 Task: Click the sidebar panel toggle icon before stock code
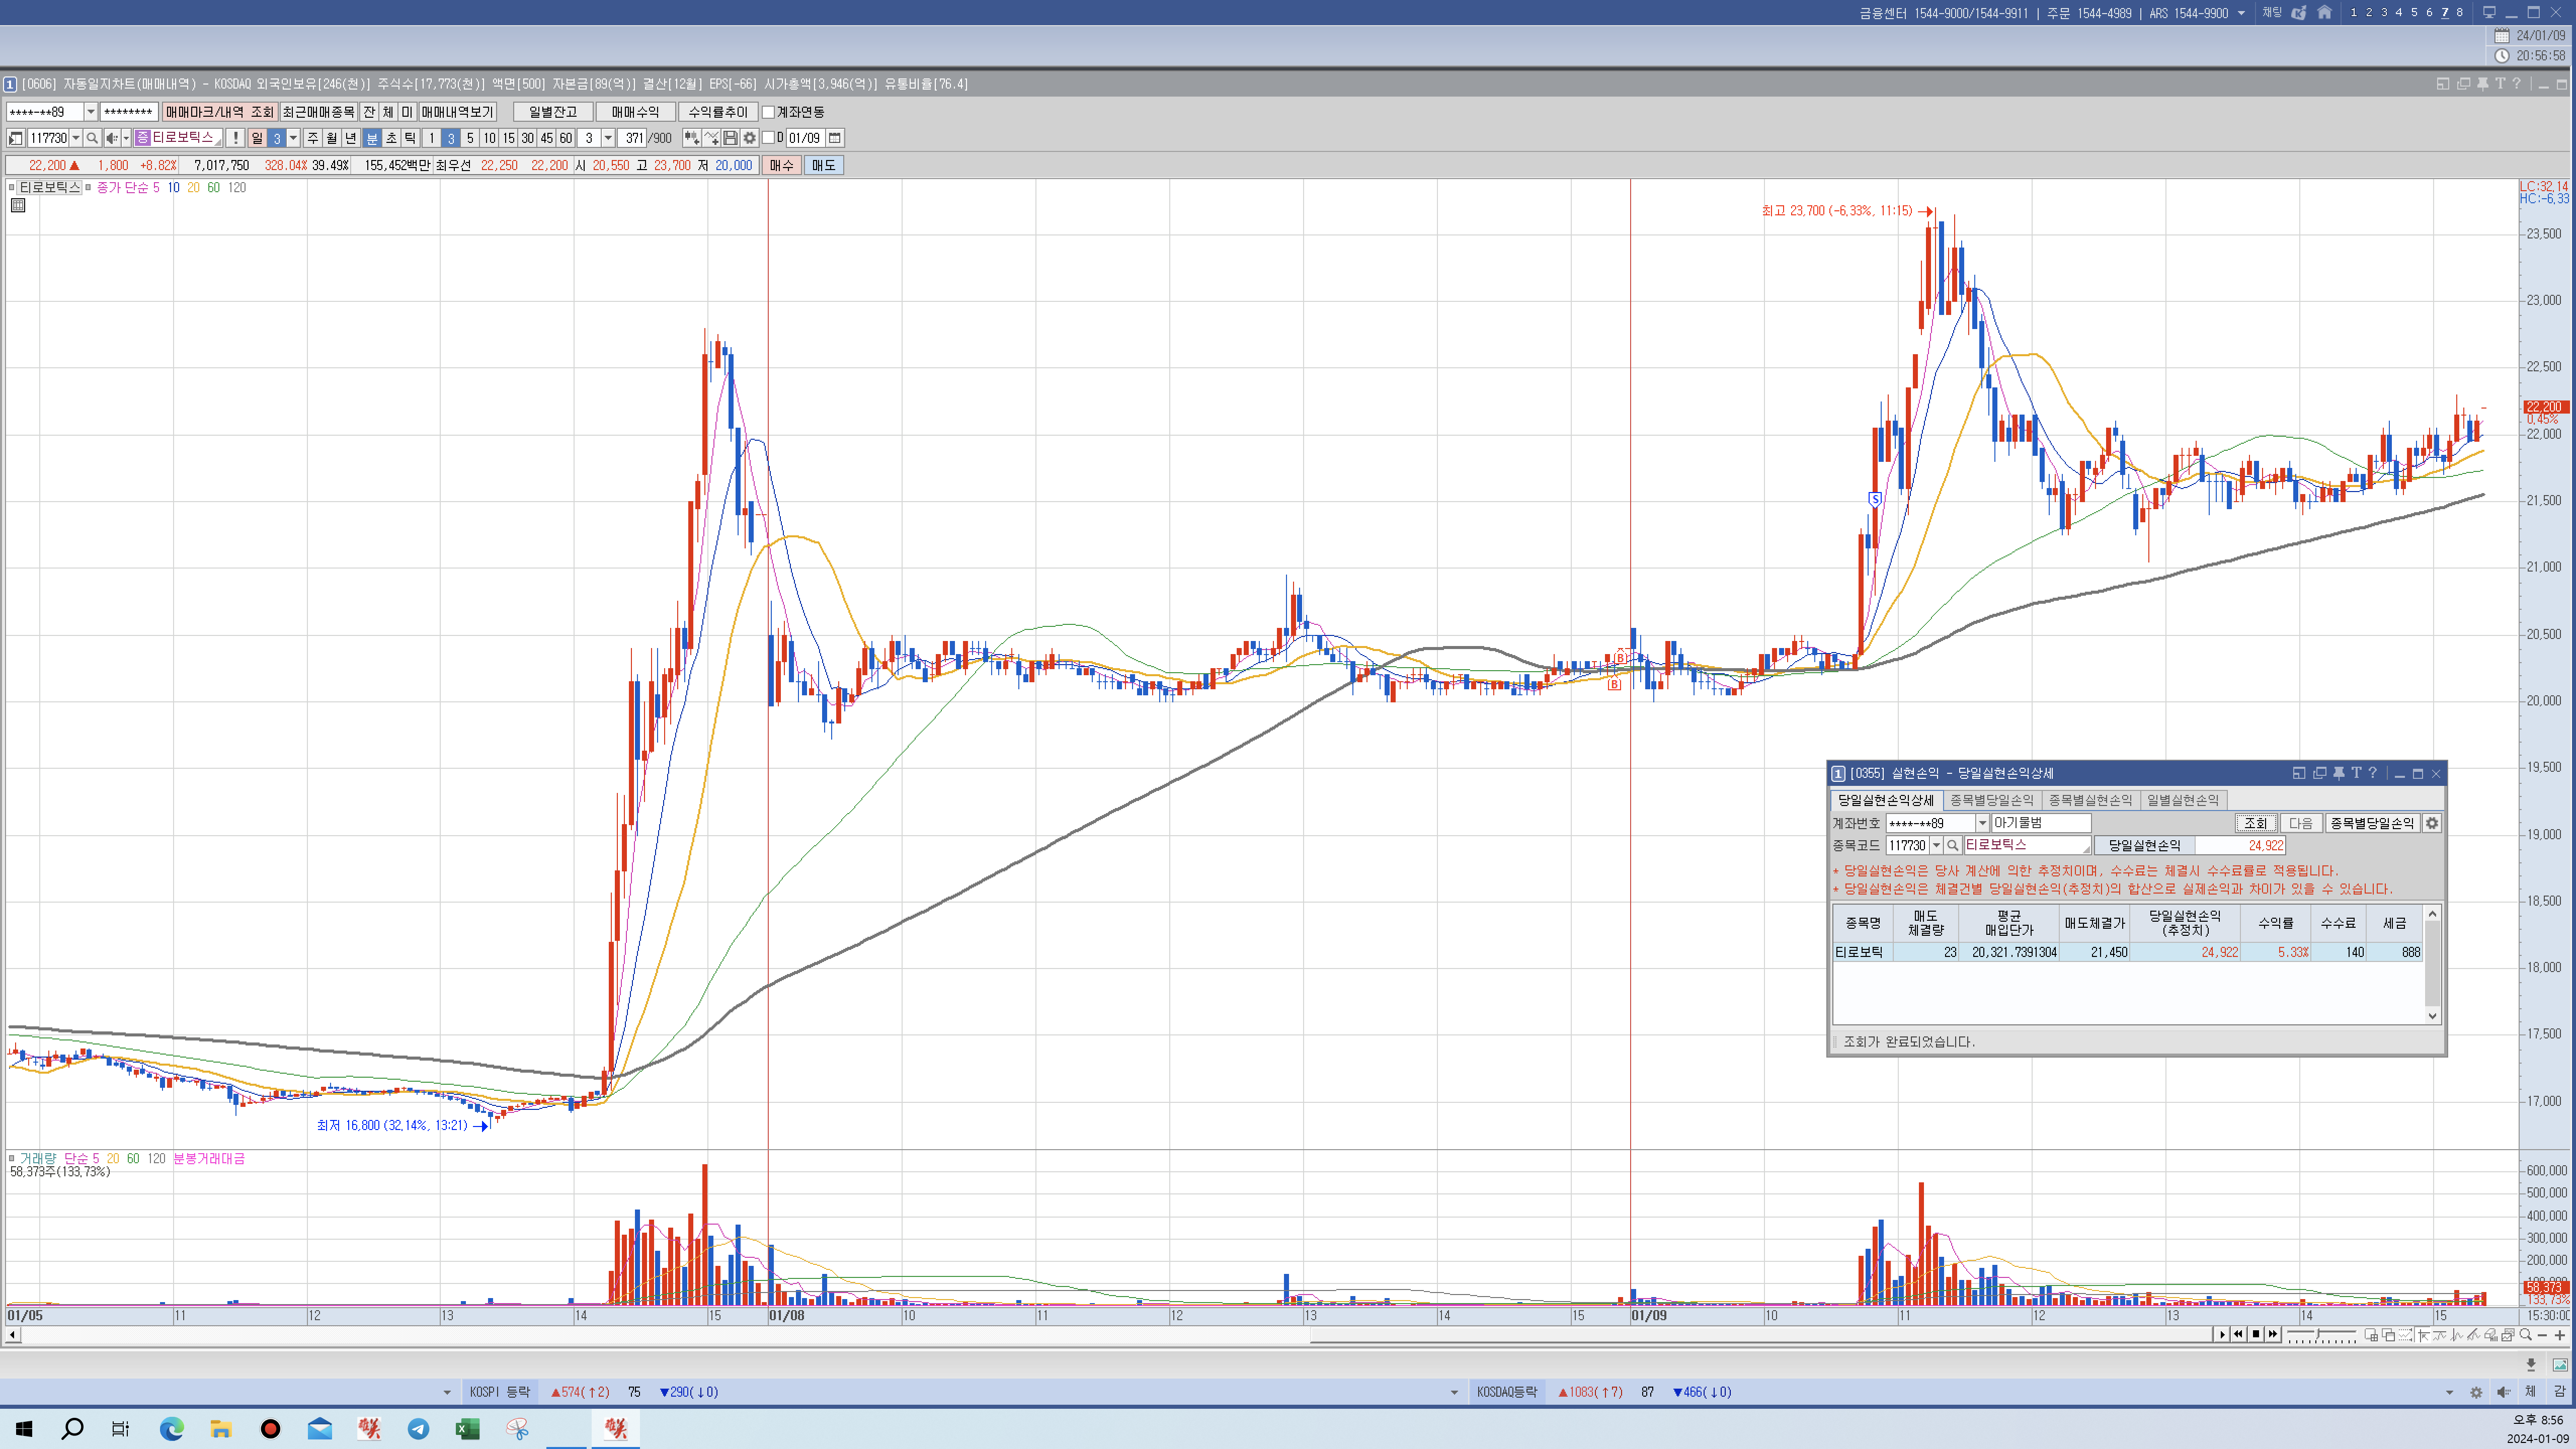click(16, 138)
